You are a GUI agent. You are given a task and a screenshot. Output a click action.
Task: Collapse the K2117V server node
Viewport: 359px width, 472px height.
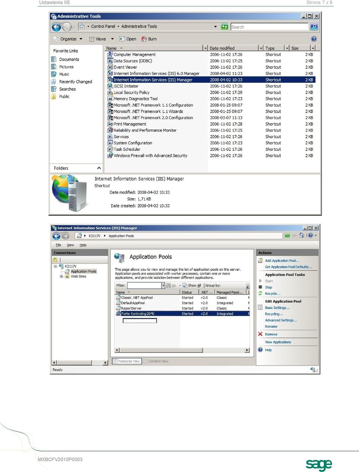[55, 266]
